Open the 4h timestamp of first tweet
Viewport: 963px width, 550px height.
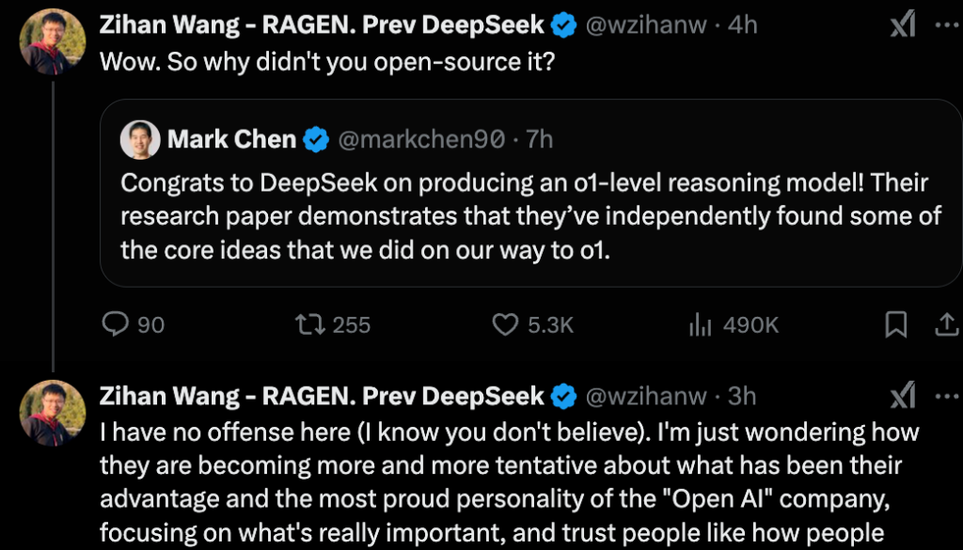click(x=742, y=26)
